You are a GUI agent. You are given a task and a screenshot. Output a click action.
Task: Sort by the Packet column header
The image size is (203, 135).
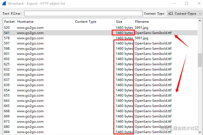point(9,21)
